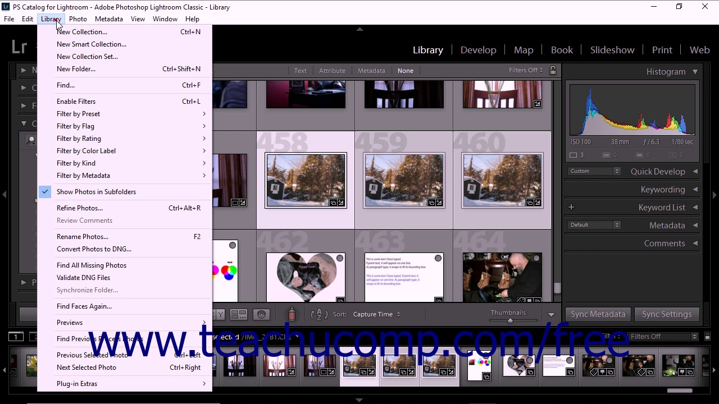
Task: Switch to Slideshow module
Action: click(612, 50)
